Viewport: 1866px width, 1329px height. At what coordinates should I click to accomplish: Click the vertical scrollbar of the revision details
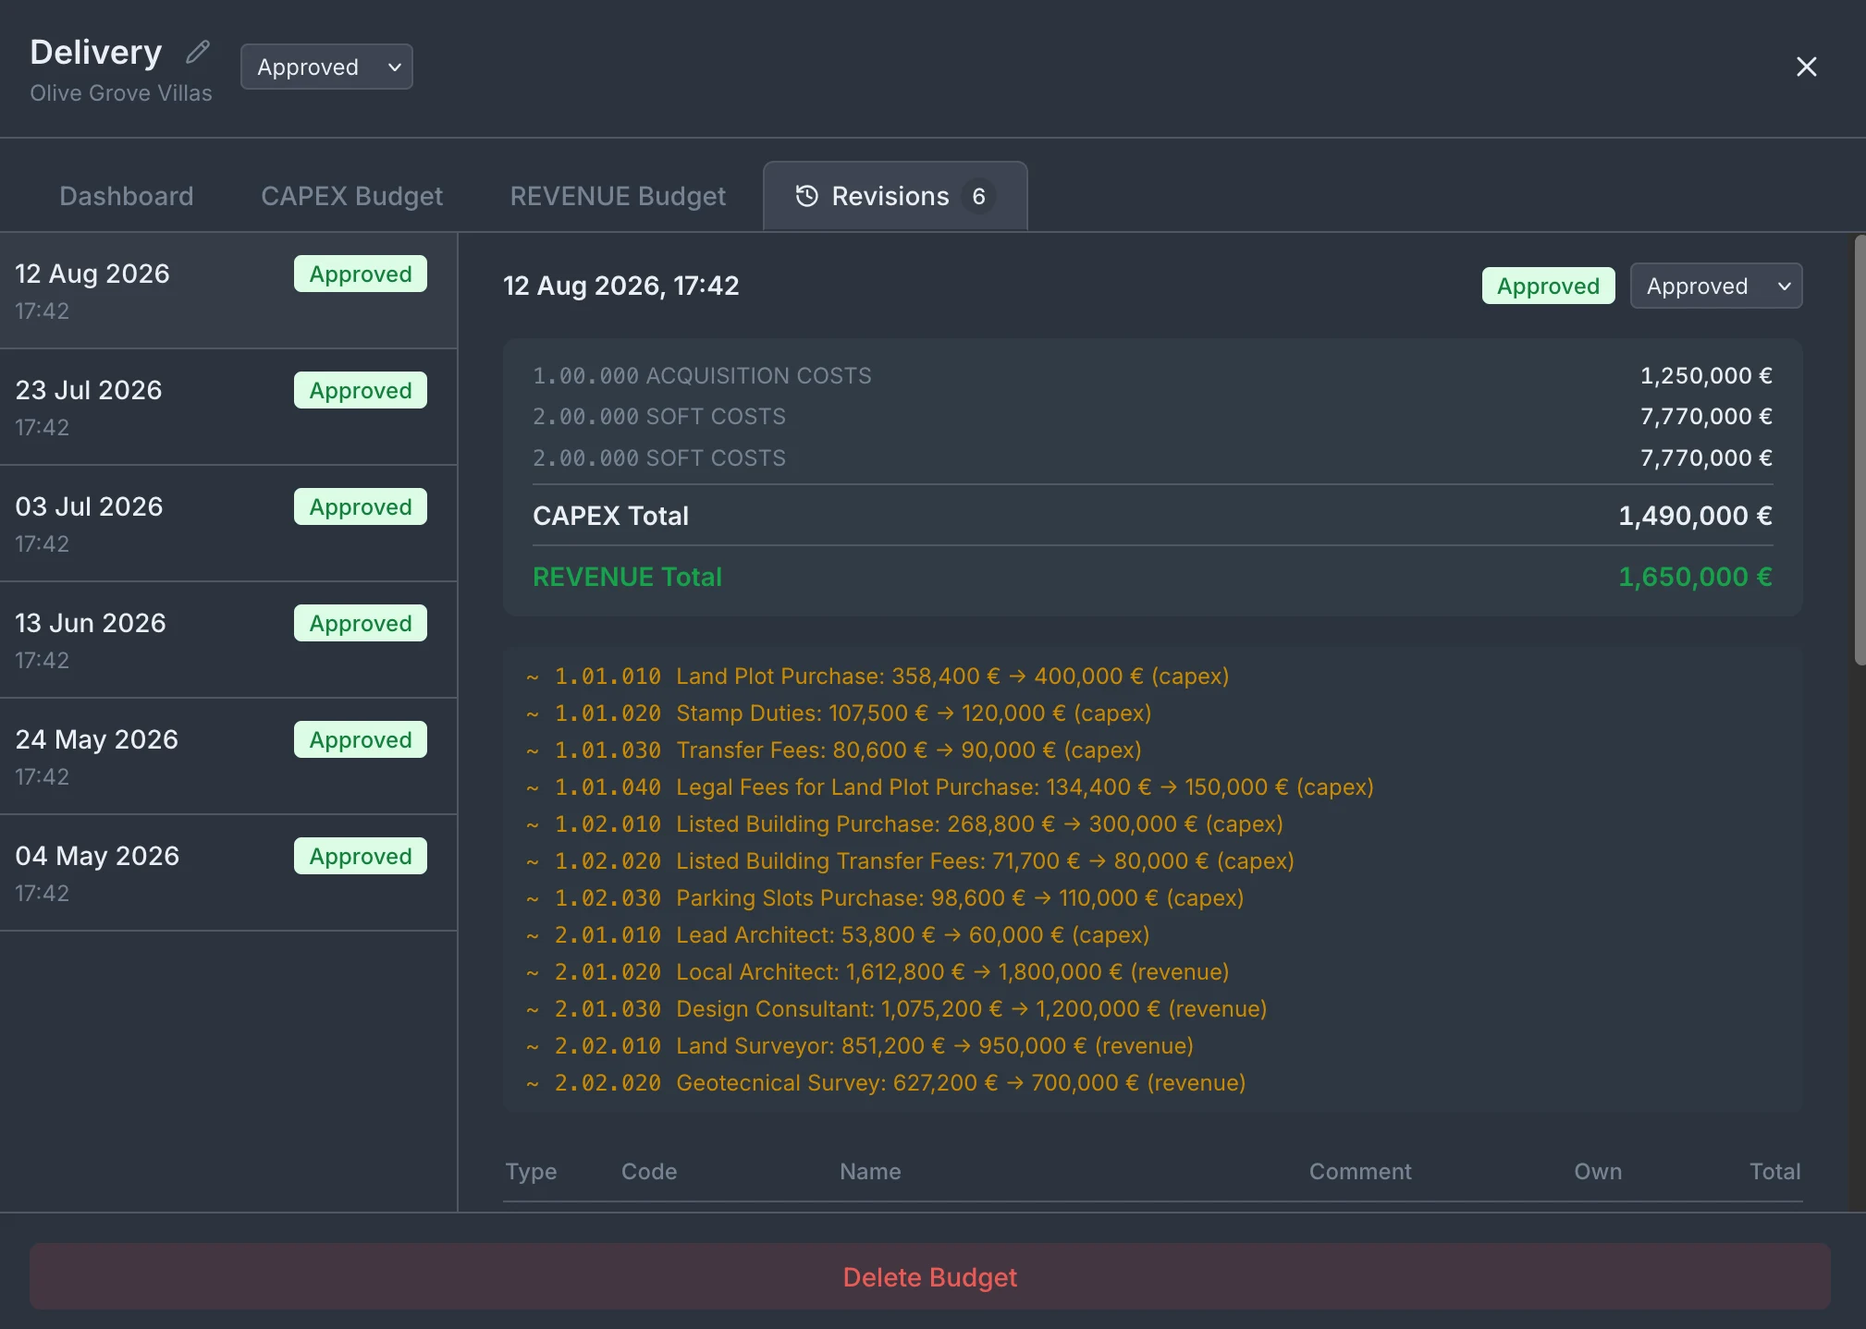1860,450
